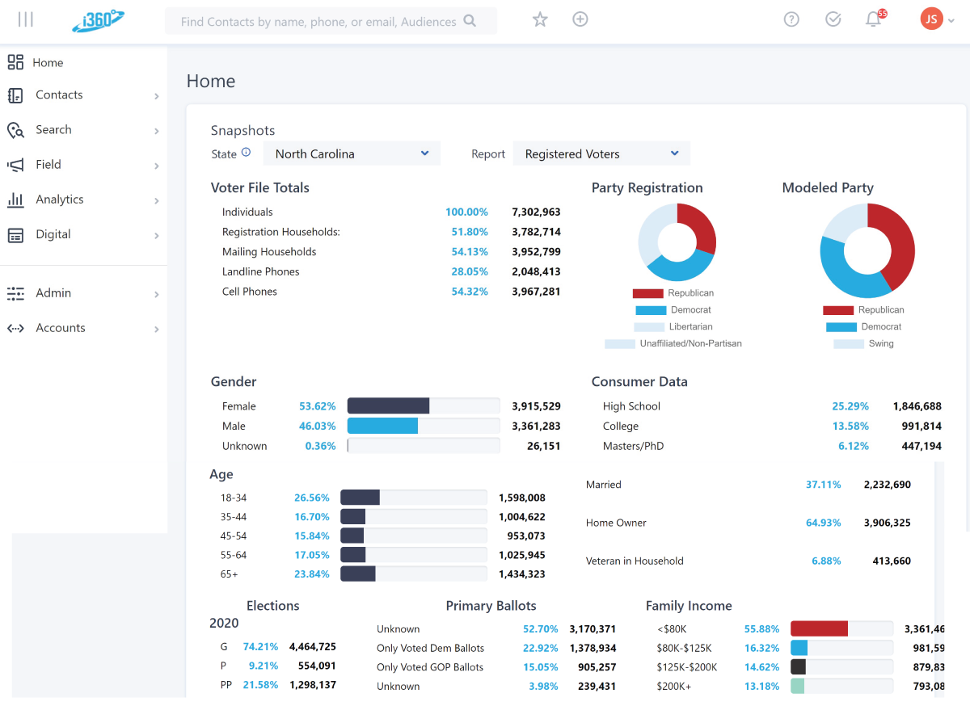
Task: Click the star favorites icon
Action: [x=540, y=19]
